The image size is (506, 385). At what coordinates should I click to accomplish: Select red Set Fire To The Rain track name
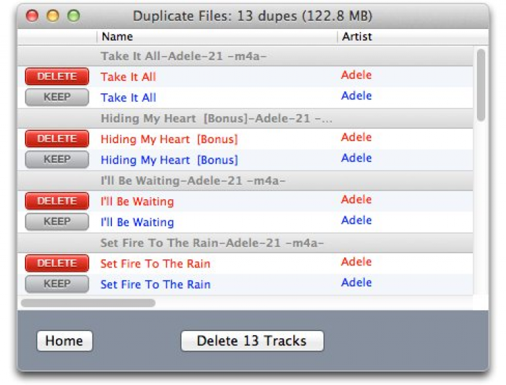tap(155, 263)
